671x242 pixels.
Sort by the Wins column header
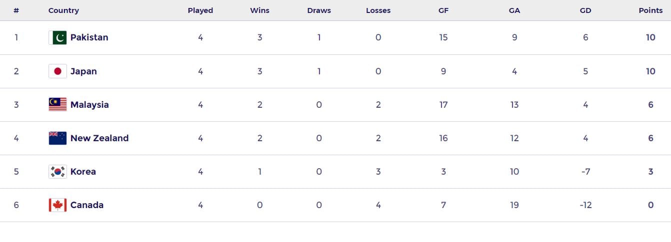[259, 10]
